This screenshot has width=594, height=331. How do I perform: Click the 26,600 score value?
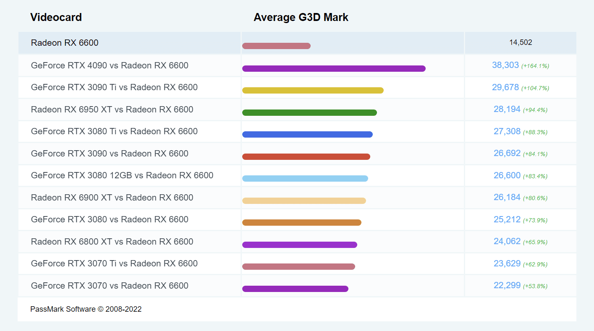(507, 175)
